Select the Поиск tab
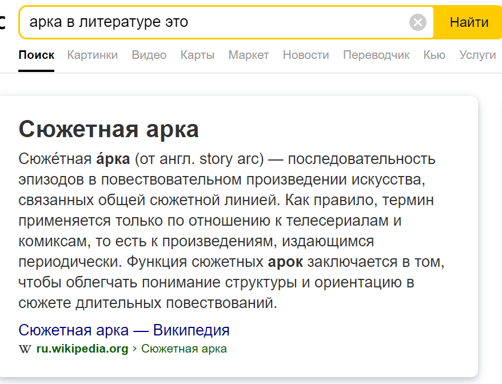This screenshot has width=502, height=384. (x=36, y=55)
